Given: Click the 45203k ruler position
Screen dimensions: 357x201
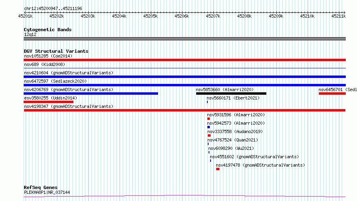Looking at the screenshot, I should point(88,16).
